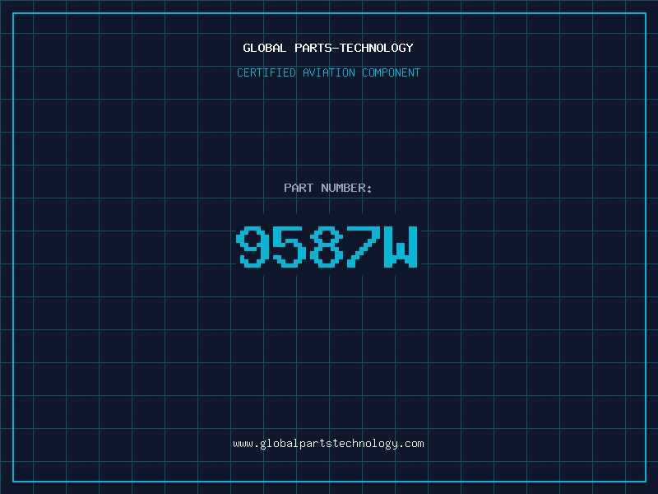The height and width of the screenshot is (494, 658).
Task: Click the GLOBAL PARTS-TECHNOLOGY heading
Action: [328, 48]
